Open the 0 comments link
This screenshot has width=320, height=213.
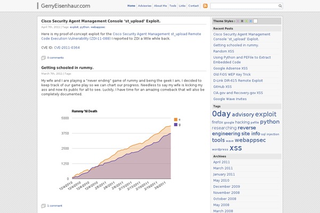point(55,58)
